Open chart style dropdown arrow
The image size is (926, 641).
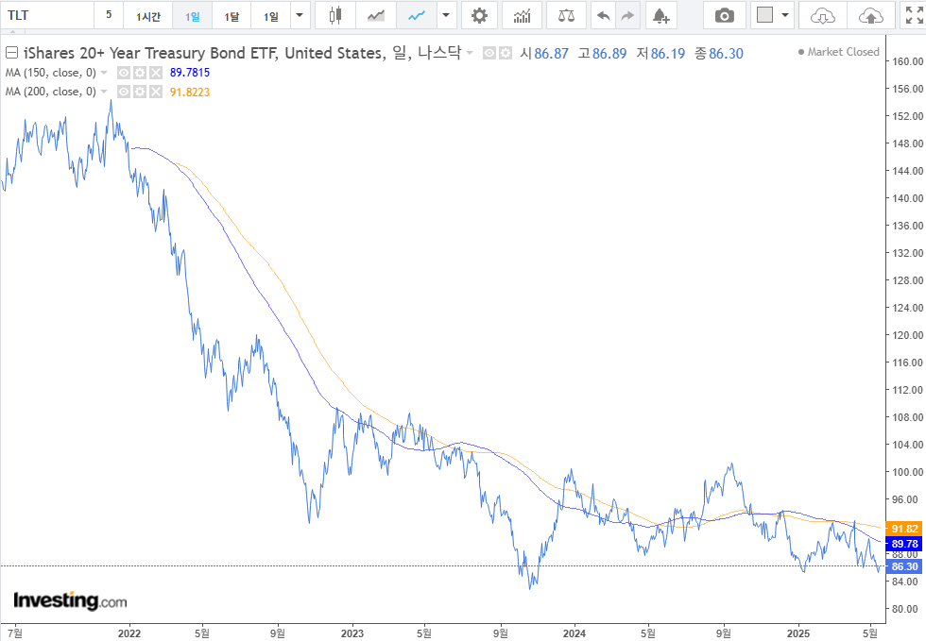(x=446, y=15)
